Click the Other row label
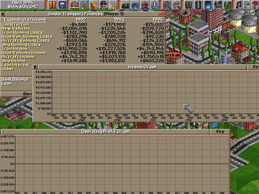 click(x=8, y=69)
